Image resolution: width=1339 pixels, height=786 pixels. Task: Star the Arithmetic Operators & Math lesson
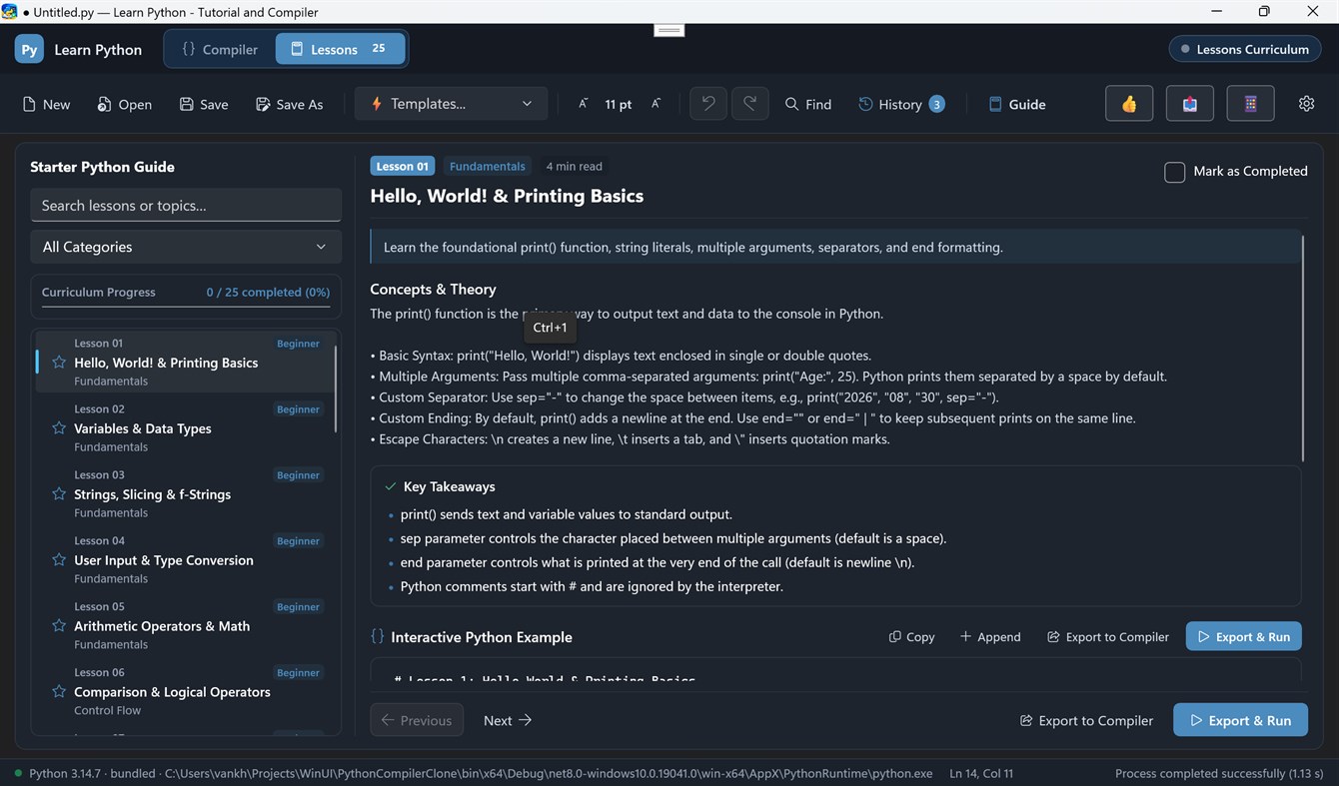pyautogui.click(x=59, y=626)
